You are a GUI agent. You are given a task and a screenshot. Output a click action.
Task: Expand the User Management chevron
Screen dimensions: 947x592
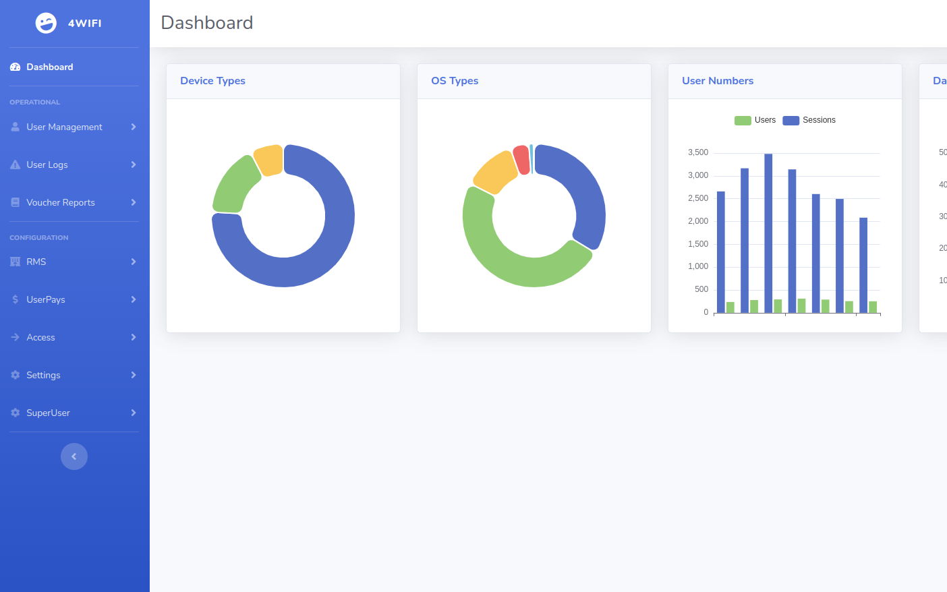click(134, 127)
